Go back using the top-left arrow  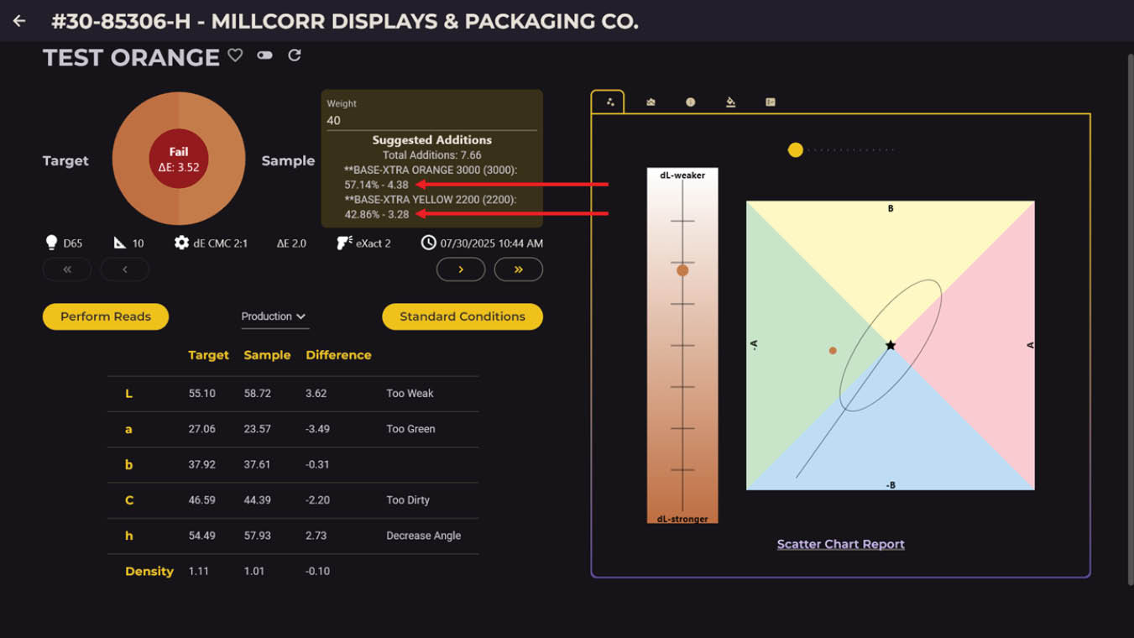point(19,21)
